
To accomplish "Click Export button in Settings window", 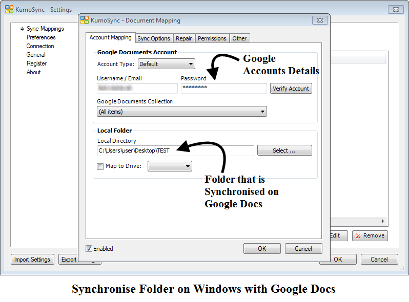I will pyautogui.click(x=68, y=260).
